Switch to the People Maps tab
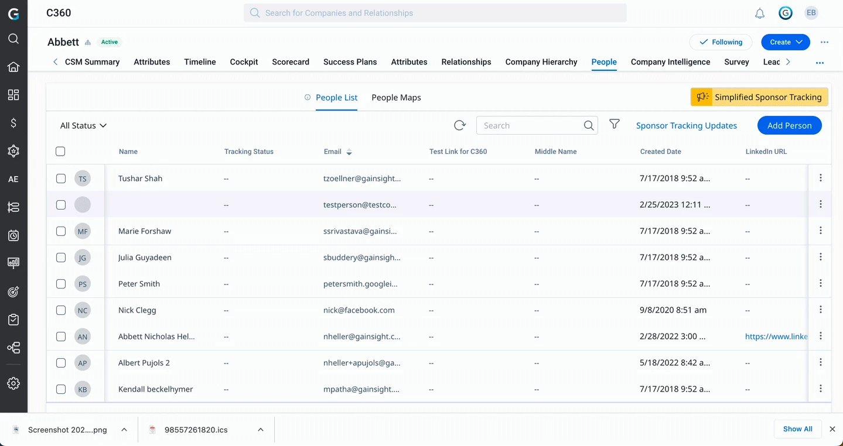 coord(396,98)
